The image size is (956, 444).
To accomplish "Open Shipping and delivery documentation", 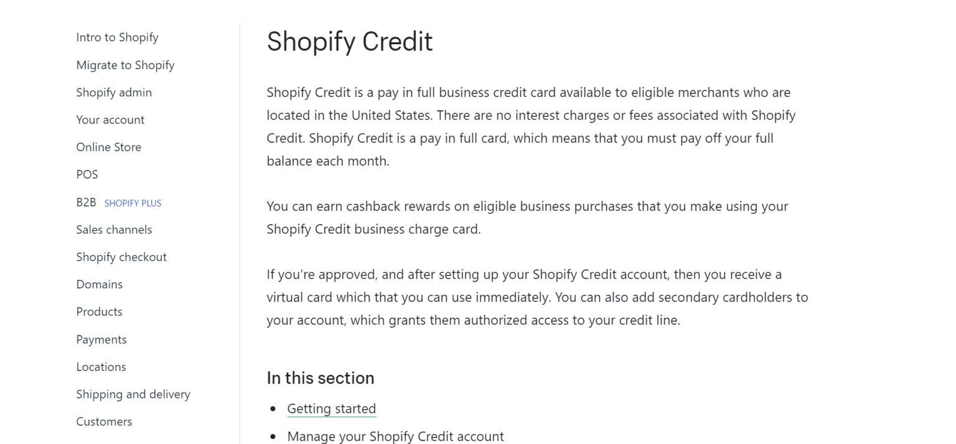I will coord(133,394).
